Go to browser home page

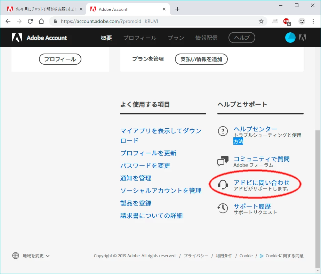pyautogui.click(x=41, y=21)
